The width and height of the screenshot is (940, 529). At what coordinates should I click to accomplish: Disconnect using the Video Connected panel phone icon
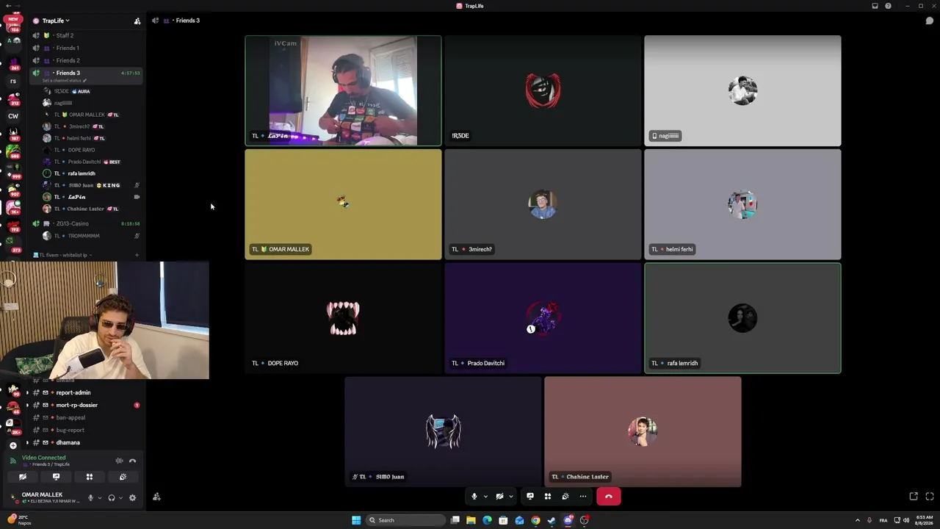point(132,461)
